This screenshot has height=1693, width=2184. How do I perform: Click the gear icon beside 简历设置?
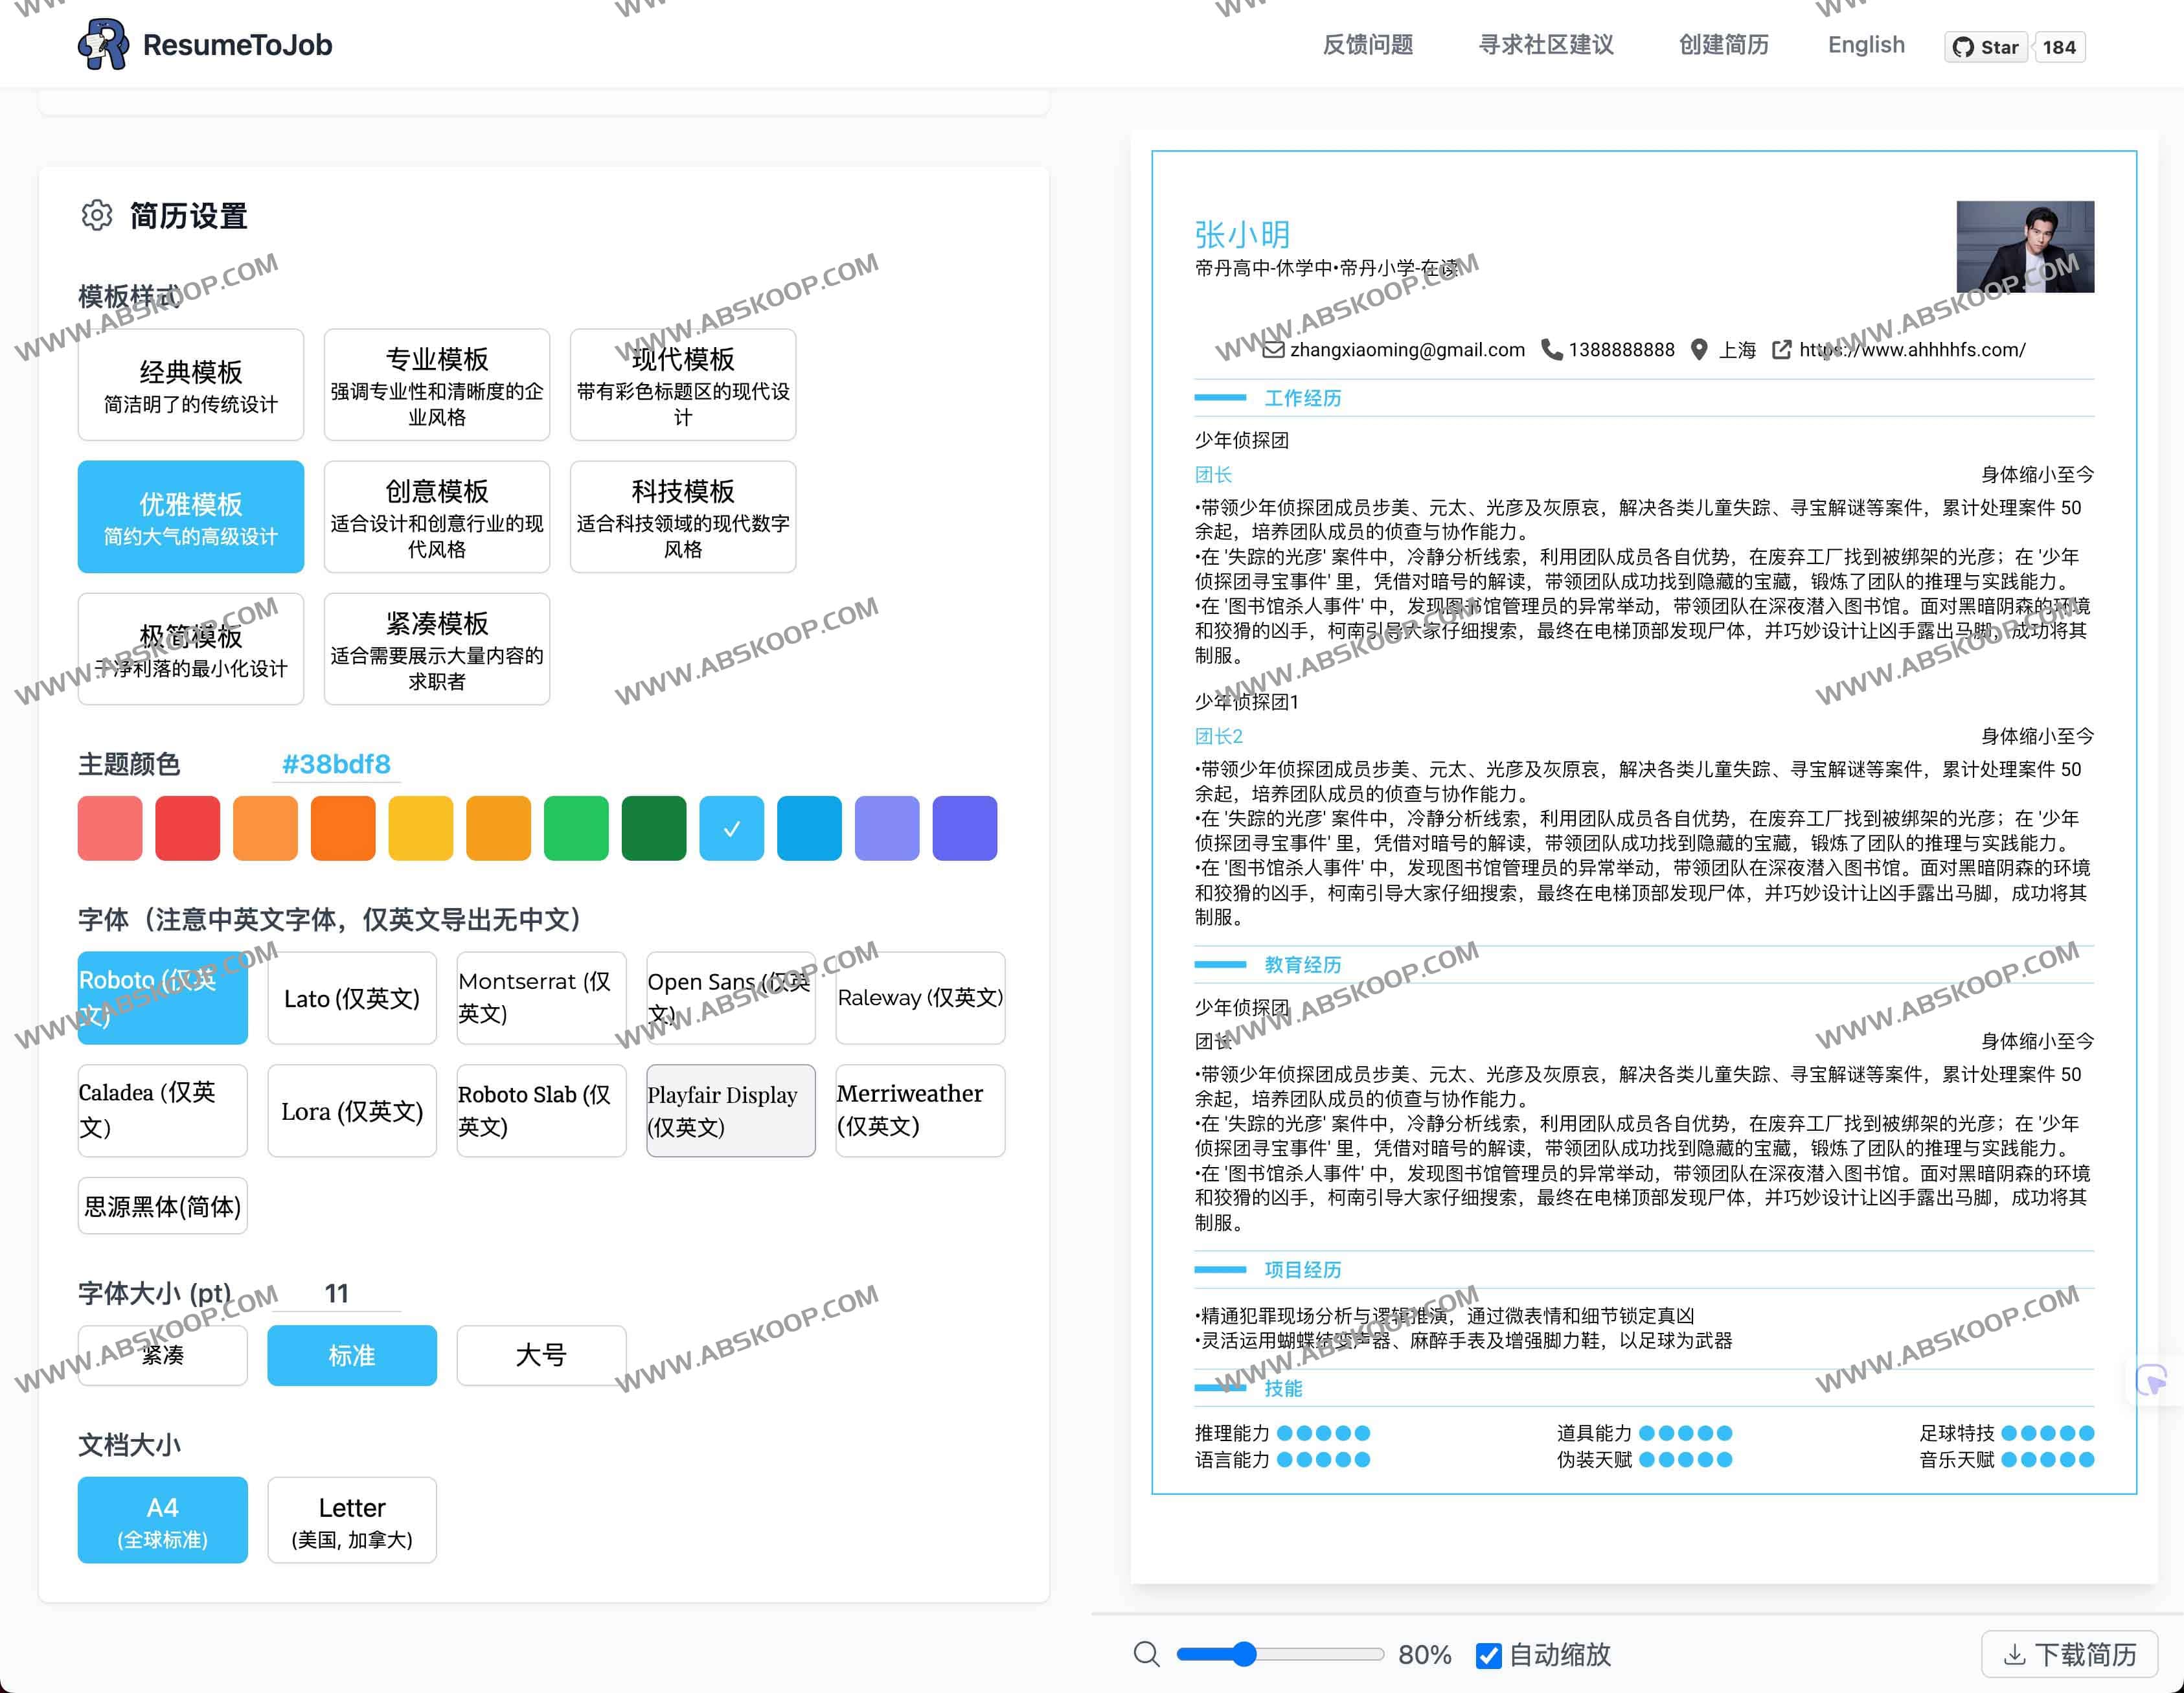[97, 215]
